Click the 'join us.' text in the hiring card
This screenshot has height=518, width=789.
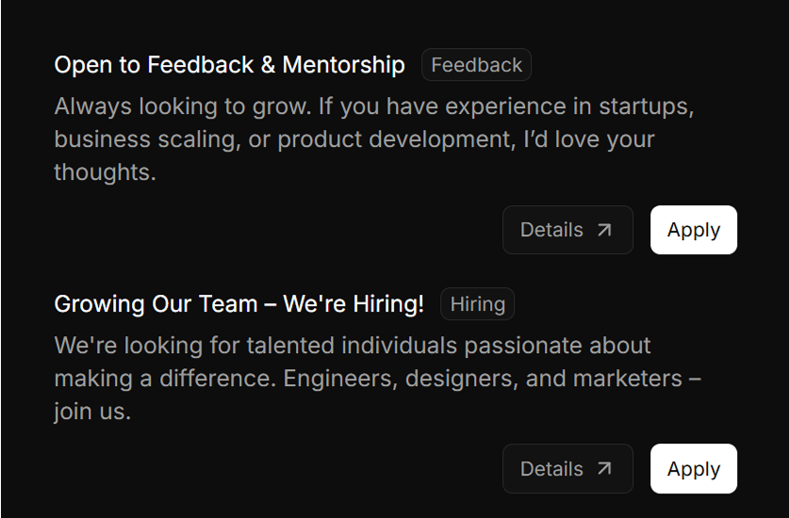(x=92, y=412)
